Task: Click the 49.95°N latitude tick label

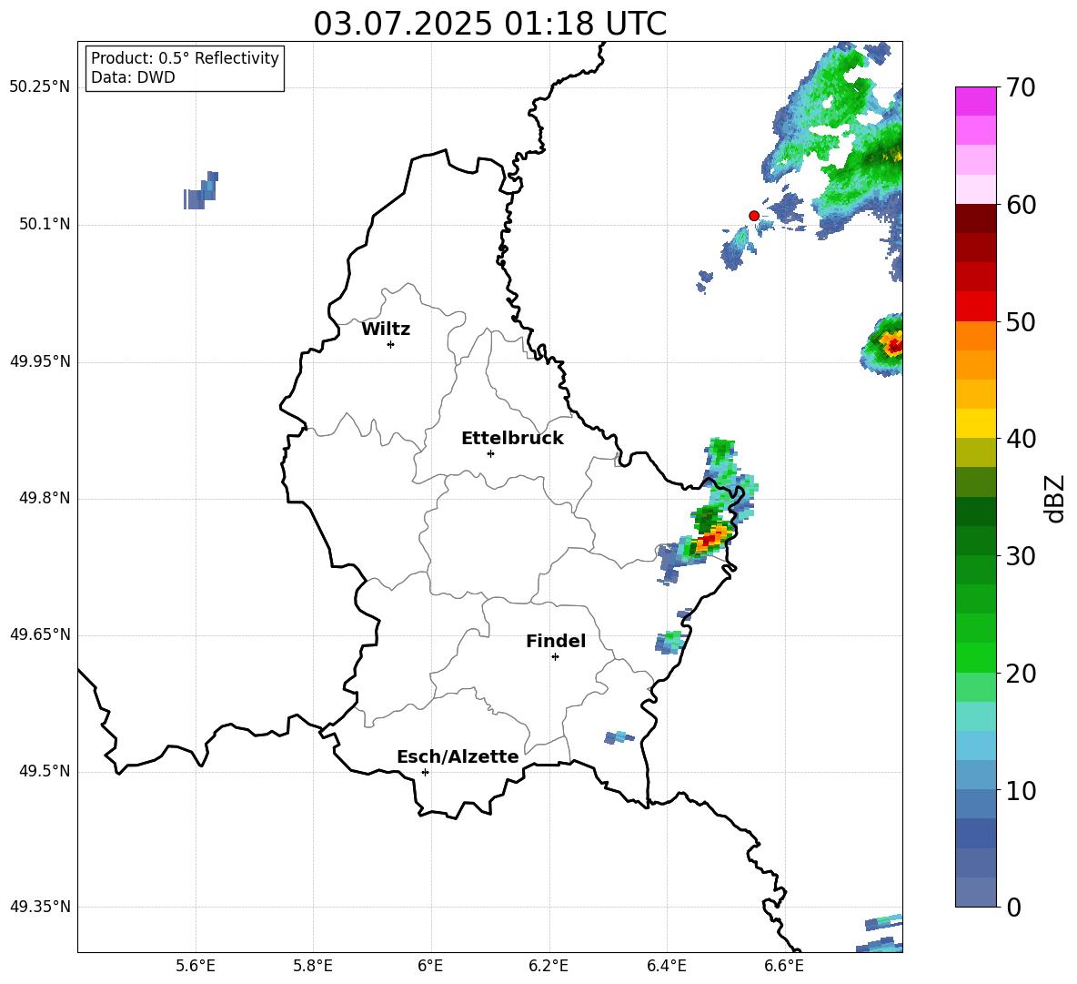Action: [x=40, y=361]
